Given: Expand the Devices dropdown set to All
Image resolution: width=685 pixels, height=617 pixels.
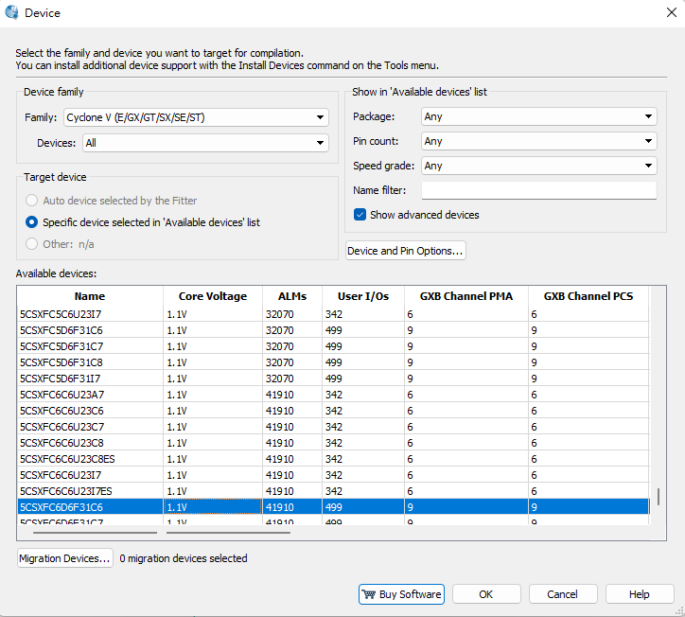Looking at the screenshot, I should [205, 143].
